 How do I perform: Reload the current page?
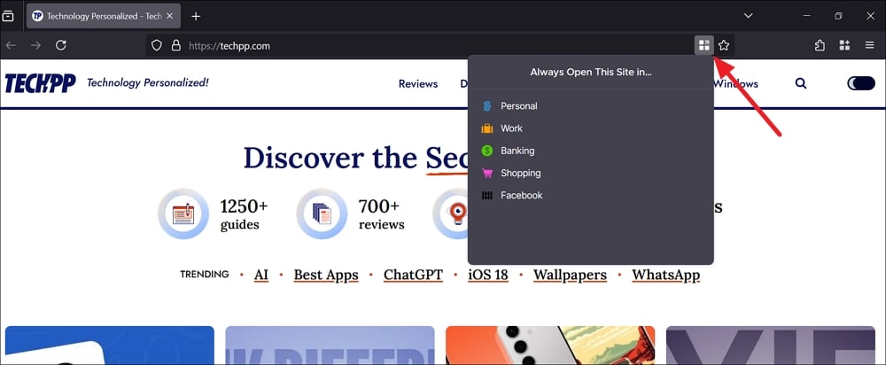coord(61,45)
